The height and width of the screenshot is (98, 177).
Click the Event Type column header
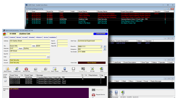click(x=30, y=75)
